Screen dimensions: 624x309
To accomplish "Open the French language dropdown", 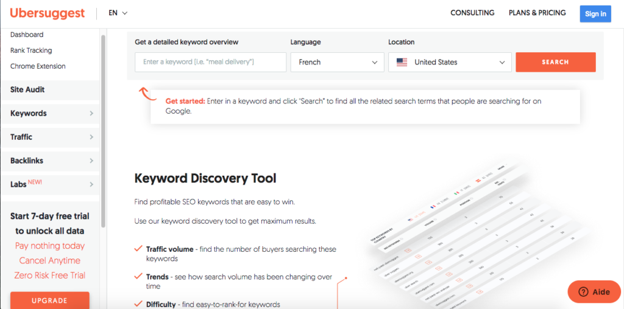I will 338,63.
